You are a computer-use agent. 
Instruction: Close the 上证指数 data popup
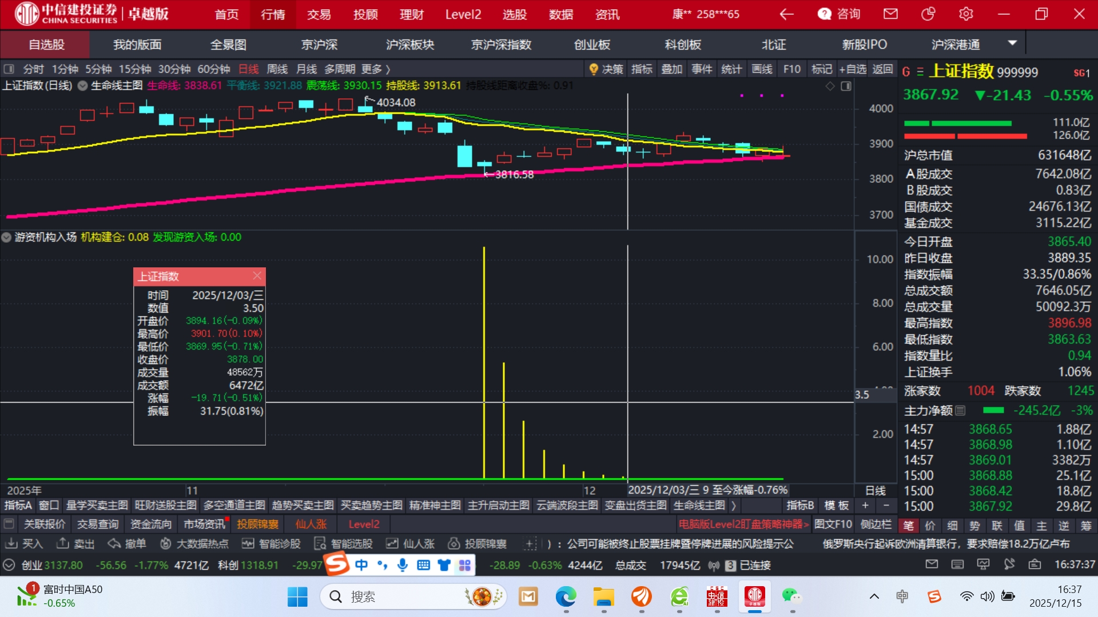(x=257, y=276)
